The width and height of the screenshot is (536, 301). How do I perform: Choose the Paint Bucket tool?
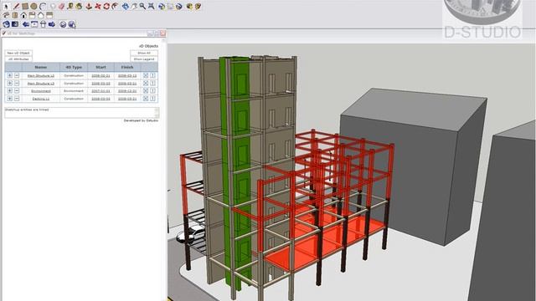pos(80,6)
